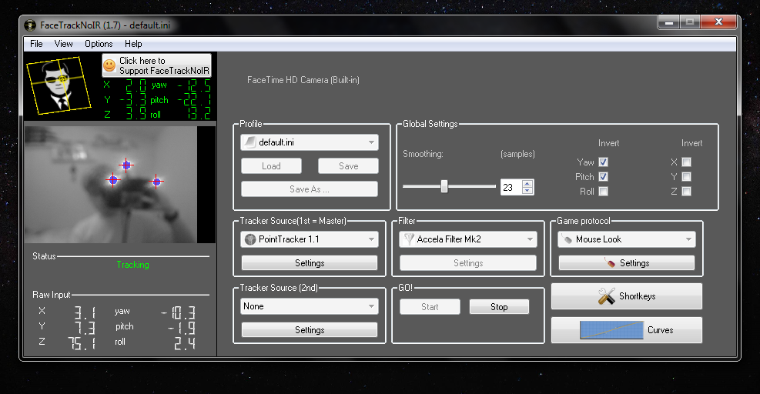Open the Options menu

pyautogui.click(x=99, y=44)
